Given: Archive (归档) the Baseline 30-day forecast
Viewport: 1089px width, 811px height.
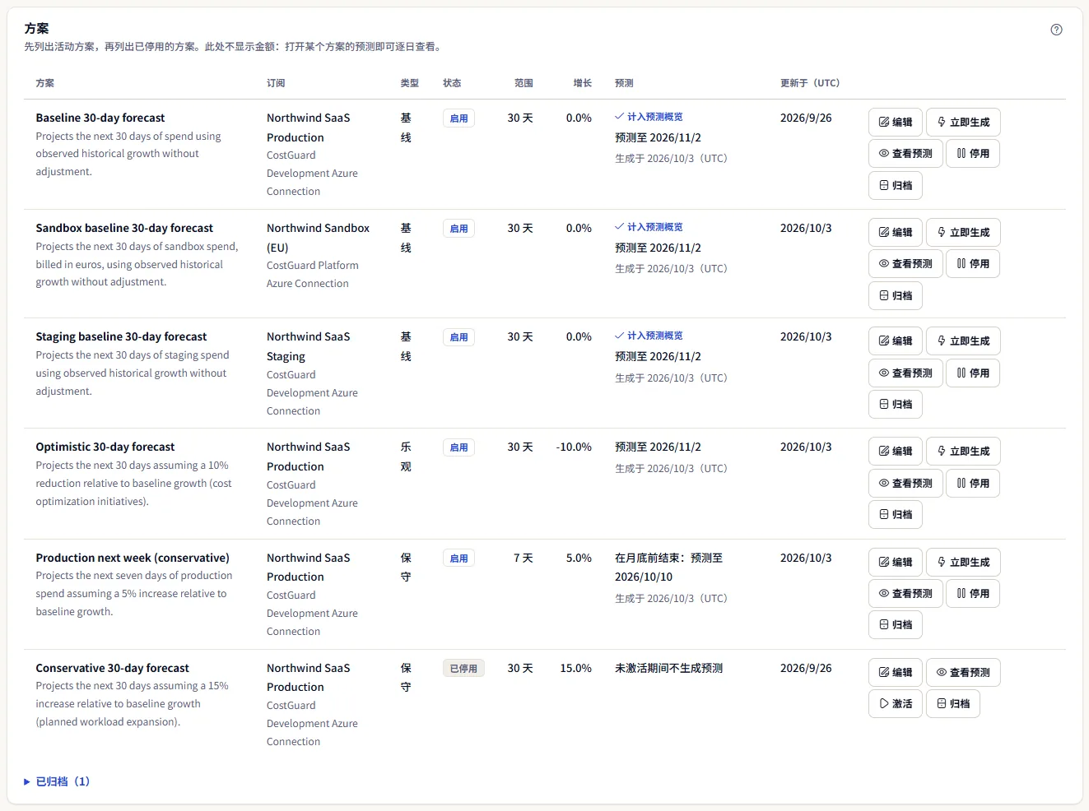Looking at the screenshot, I should 896,185.
